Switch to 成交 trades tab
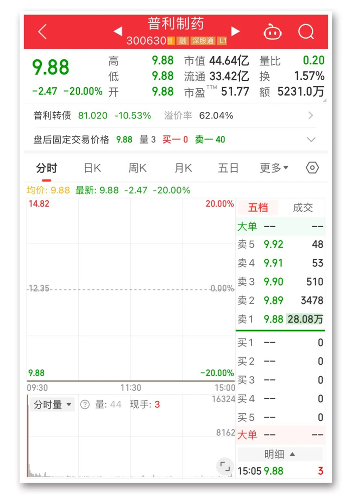The height and width of the screenshot is (494, 351). tap(302, 208)
